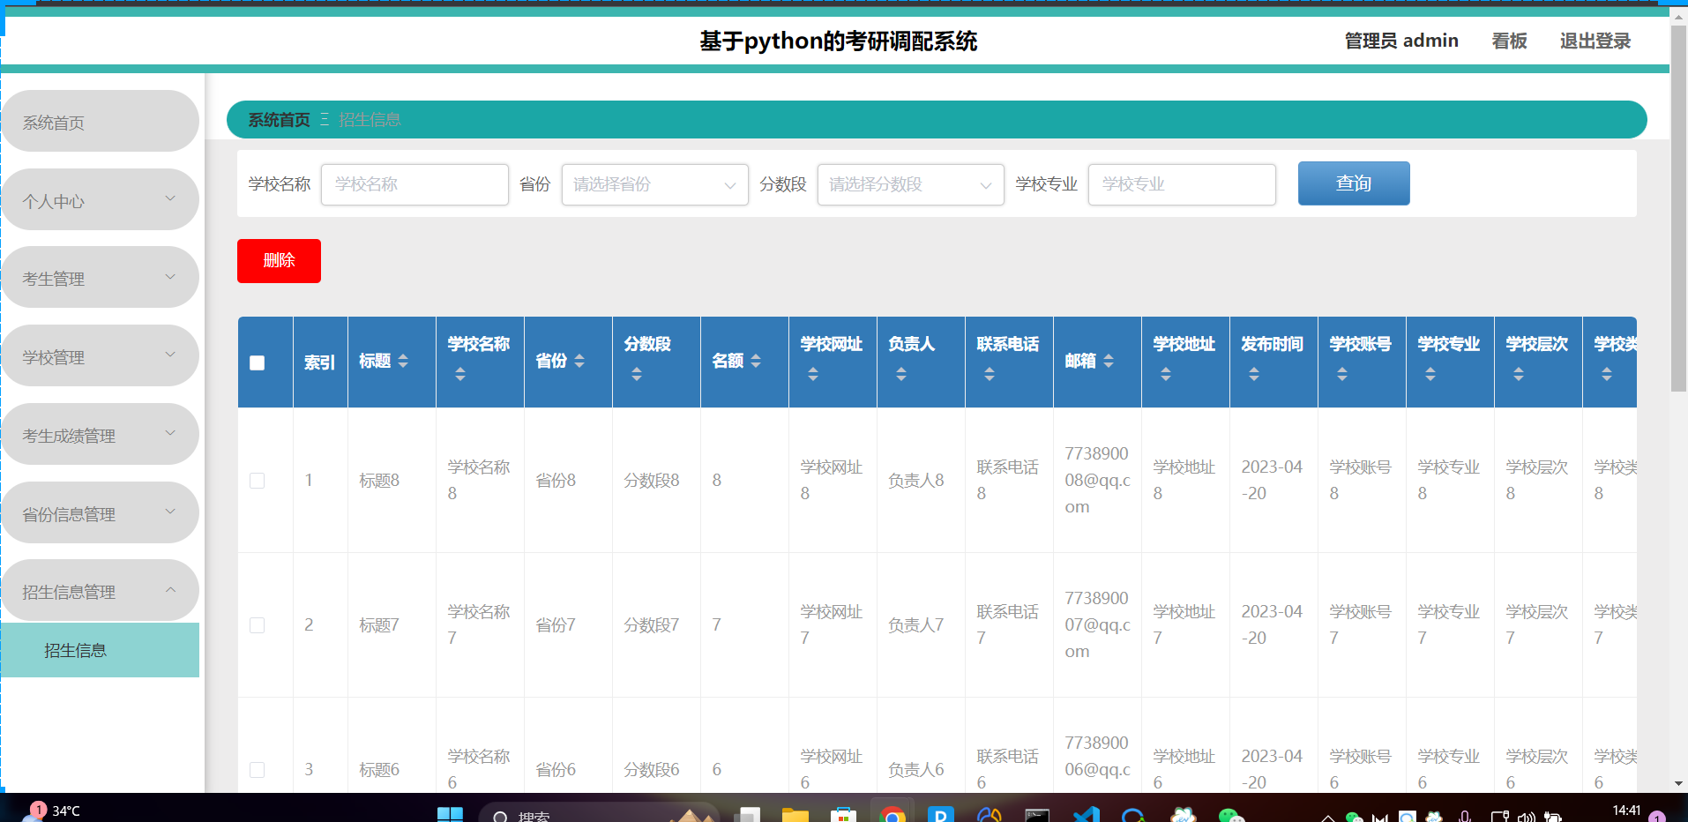The height and width of the screenshot is (822, 1688).
Task: Open 看板 from top navigation
Action: click(1509, 41)
